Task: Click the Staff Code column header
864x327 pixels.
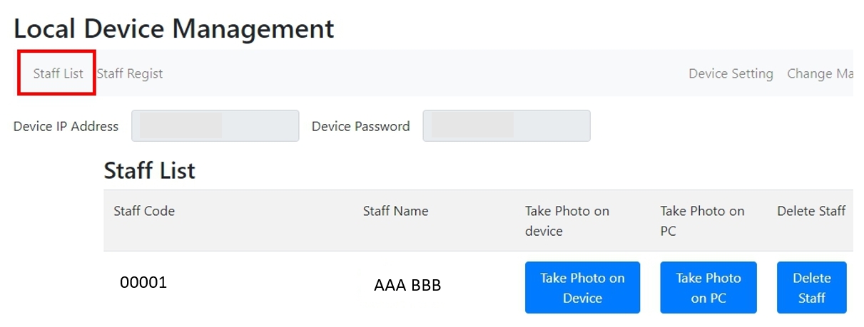Action: pos(144,211)
